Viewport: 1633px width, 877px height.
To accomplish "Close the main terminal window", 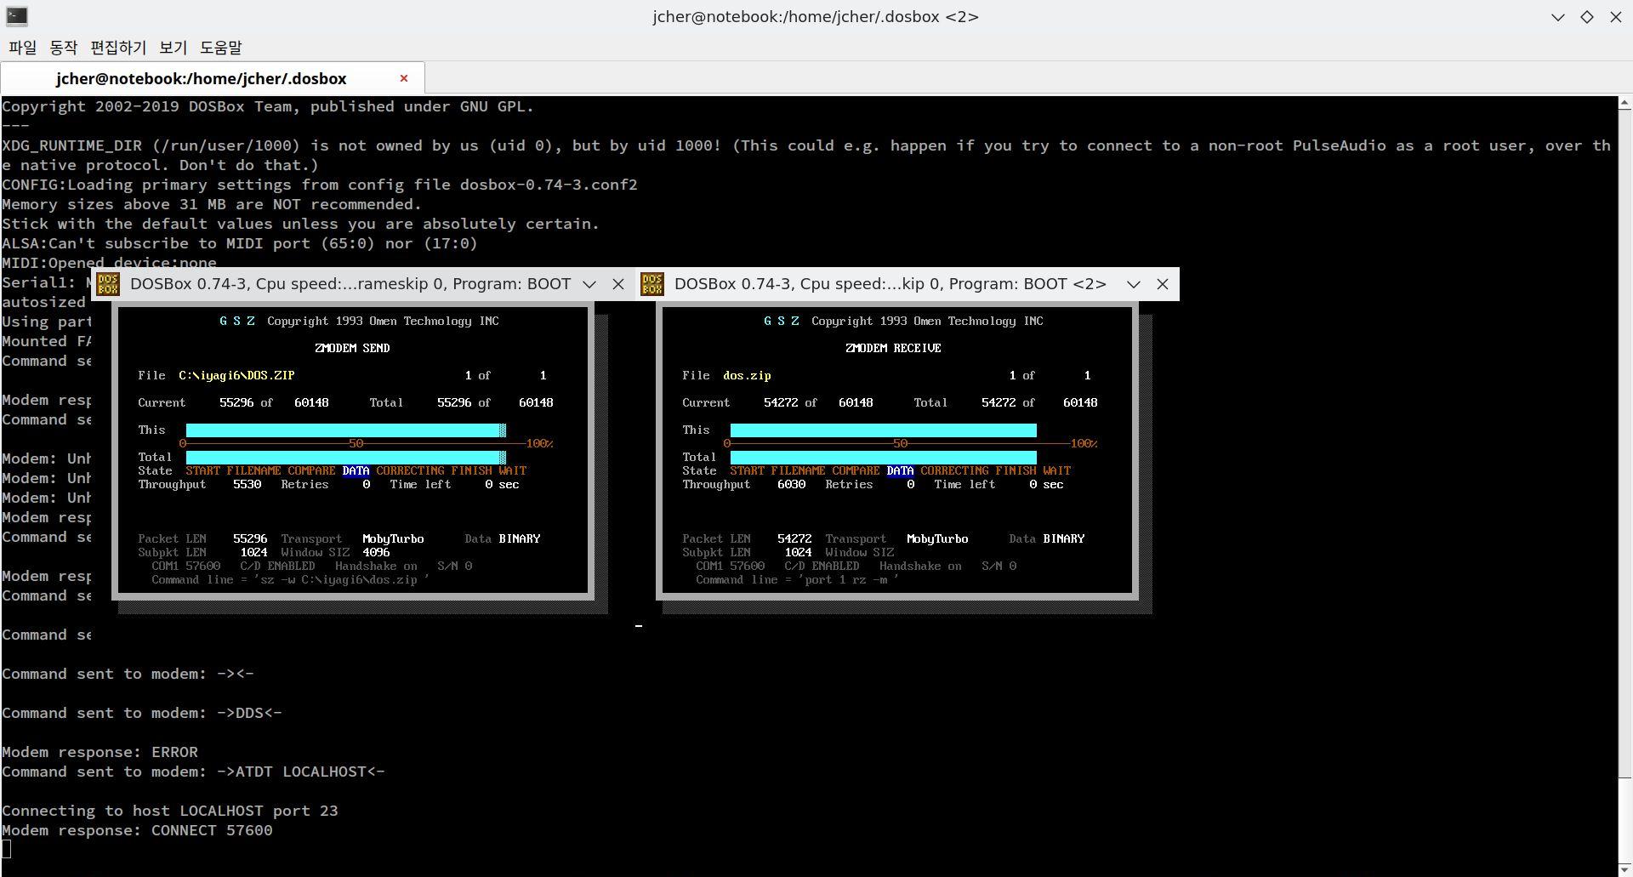I will click(1616, 16).
